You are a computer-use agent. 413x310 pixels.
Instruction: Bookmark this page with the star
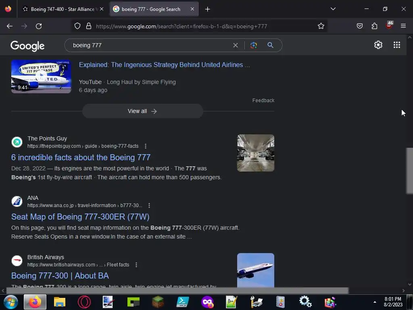tap(321, 26)
